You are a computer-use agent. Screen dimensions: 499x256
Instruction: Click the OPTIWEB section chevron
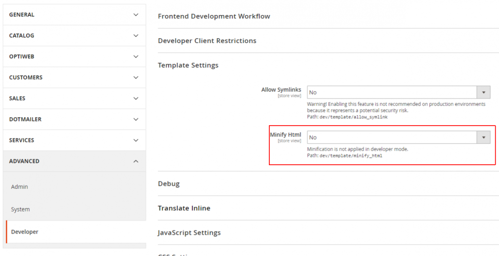click(136, 57)
